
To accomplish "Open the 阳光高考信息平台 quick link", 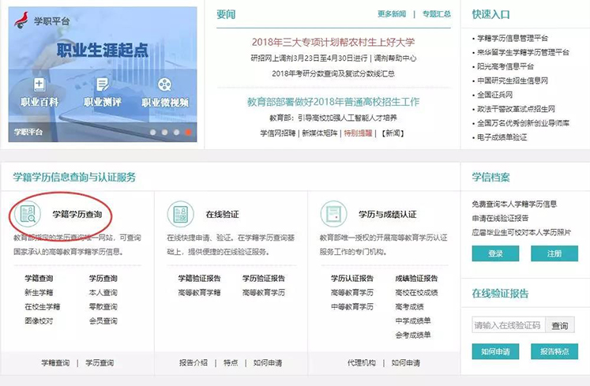I will tap(505, 66).
